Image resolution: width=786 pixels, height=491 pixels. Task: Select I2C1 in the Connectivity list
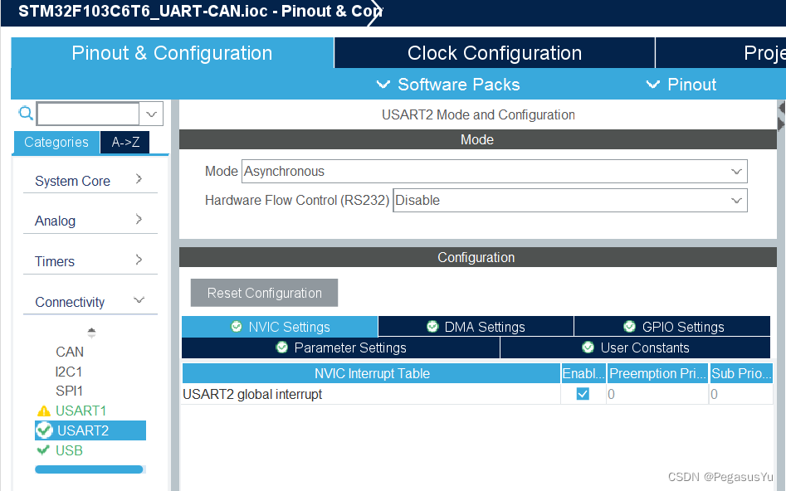pos(69,372)
